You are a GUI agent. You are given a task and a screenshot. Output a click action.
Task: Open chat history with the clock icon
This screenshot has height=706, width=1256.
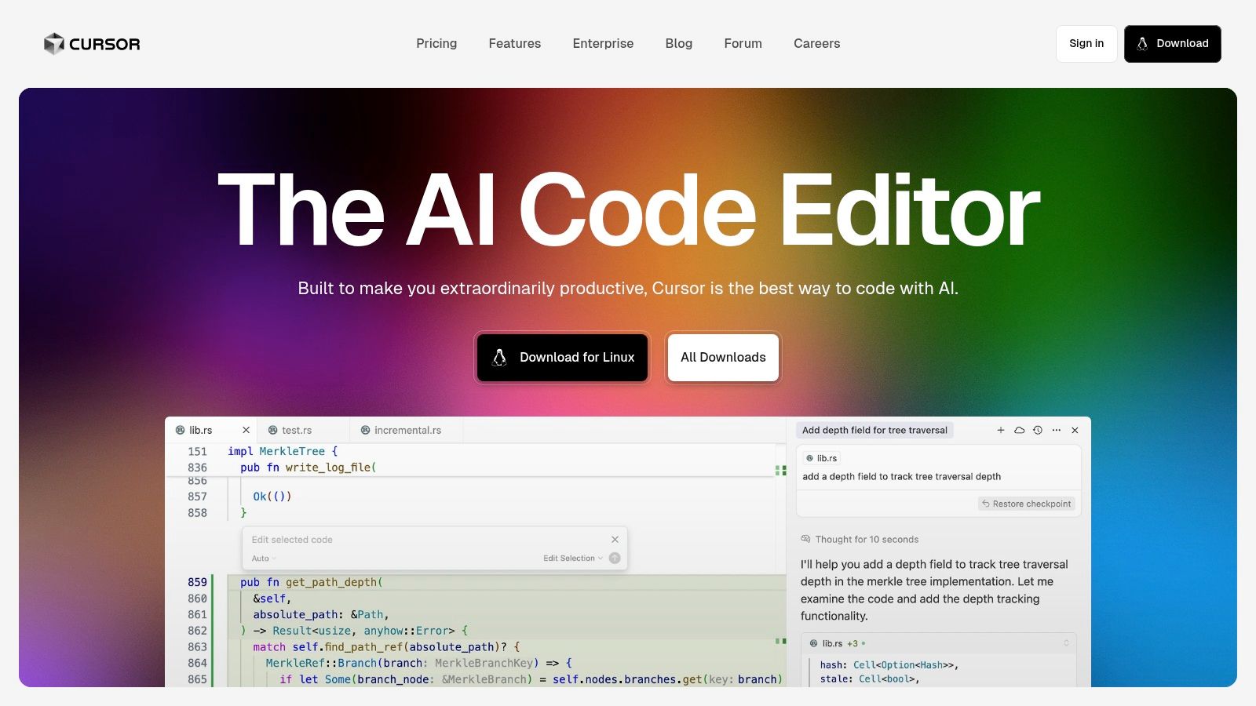pyautogui.click(x=1038, y=430)
